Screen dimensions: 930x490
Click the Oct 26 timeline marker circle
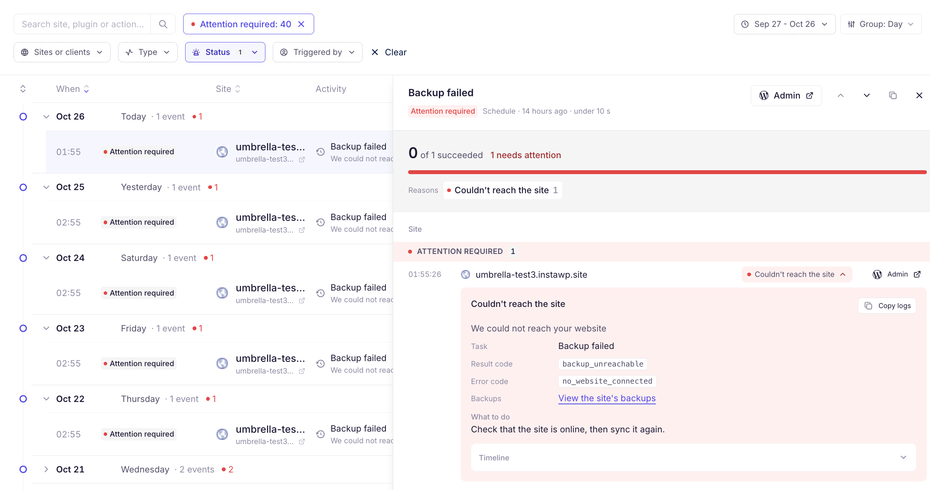23,116
